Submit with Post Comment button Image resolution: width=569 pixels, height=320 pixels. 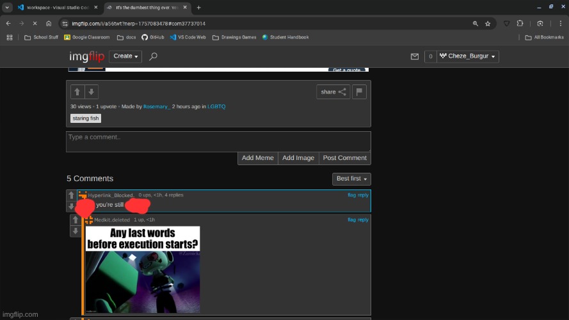pyautogui.click(x=345, y=158)
